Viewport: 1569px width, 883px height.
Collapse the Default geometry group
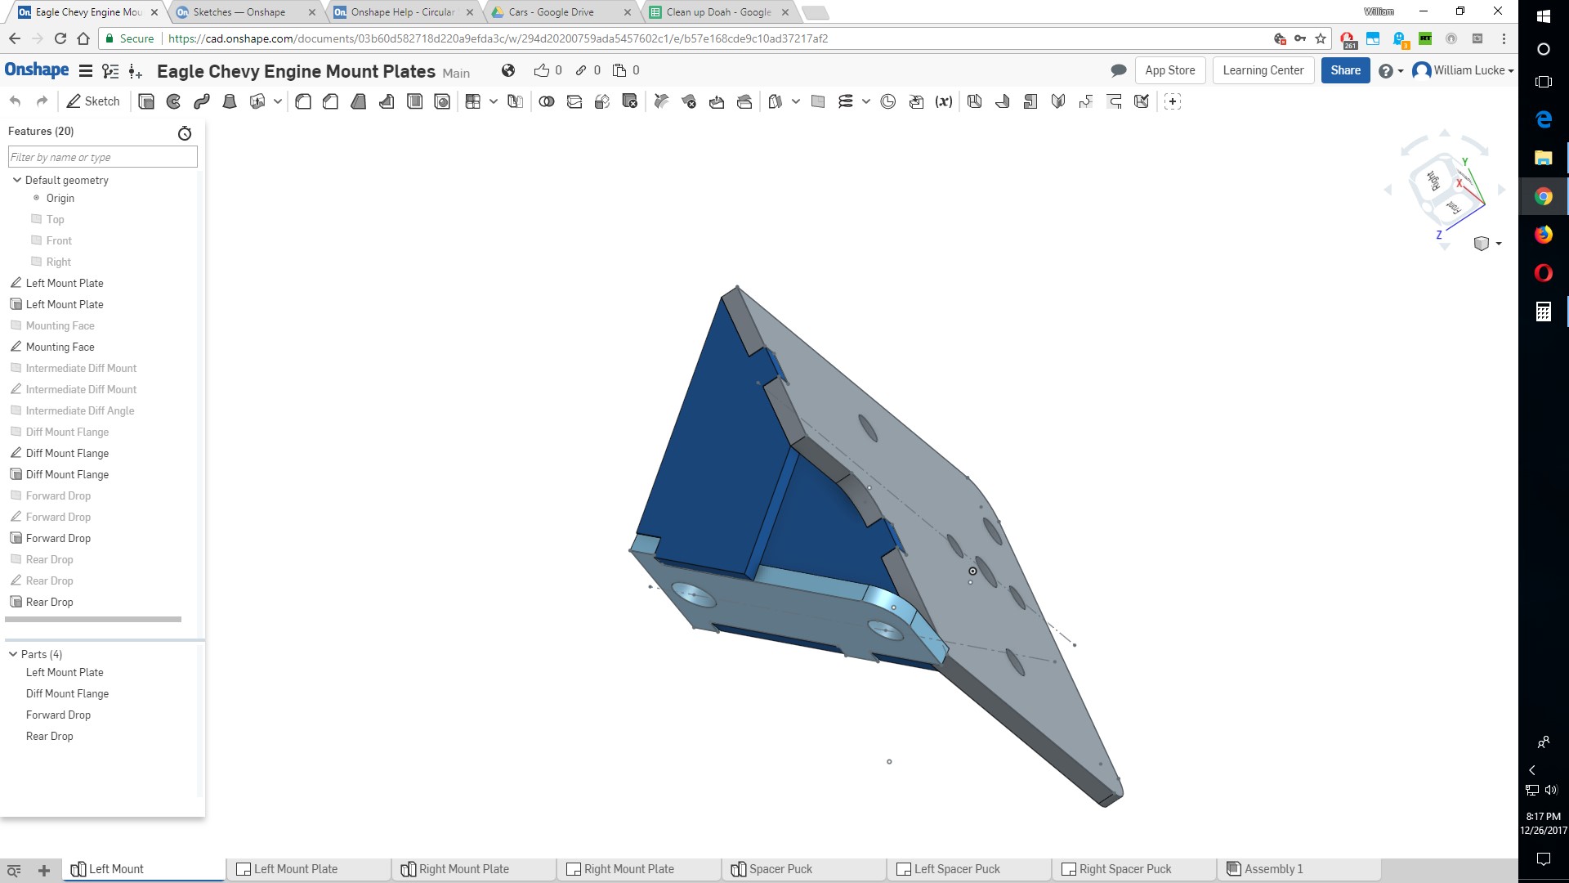point(16,180)
